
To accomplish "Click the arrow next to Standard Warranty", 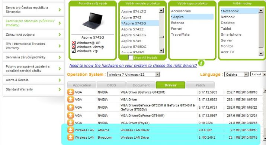I will click(60, 89).
